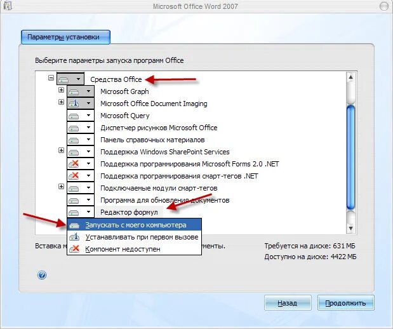This screenshot has width=393, height=329.
Task: Open dropdown for Поддержка Windows SharePoint Services
Action: tap(81, 152)
